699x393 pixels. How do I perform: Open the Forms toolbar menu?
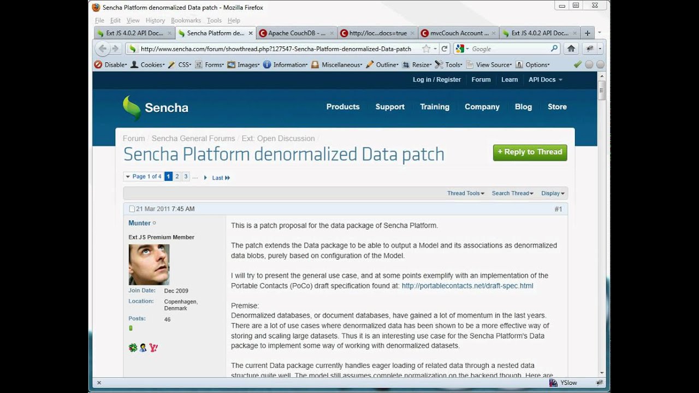pyautogui.click(x=210, y=64)
